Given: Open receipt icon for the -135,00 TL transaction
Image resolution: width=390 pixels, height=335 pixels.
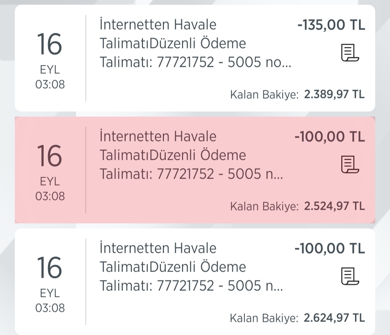Looking at the screenshot, I should coord(350,52).
